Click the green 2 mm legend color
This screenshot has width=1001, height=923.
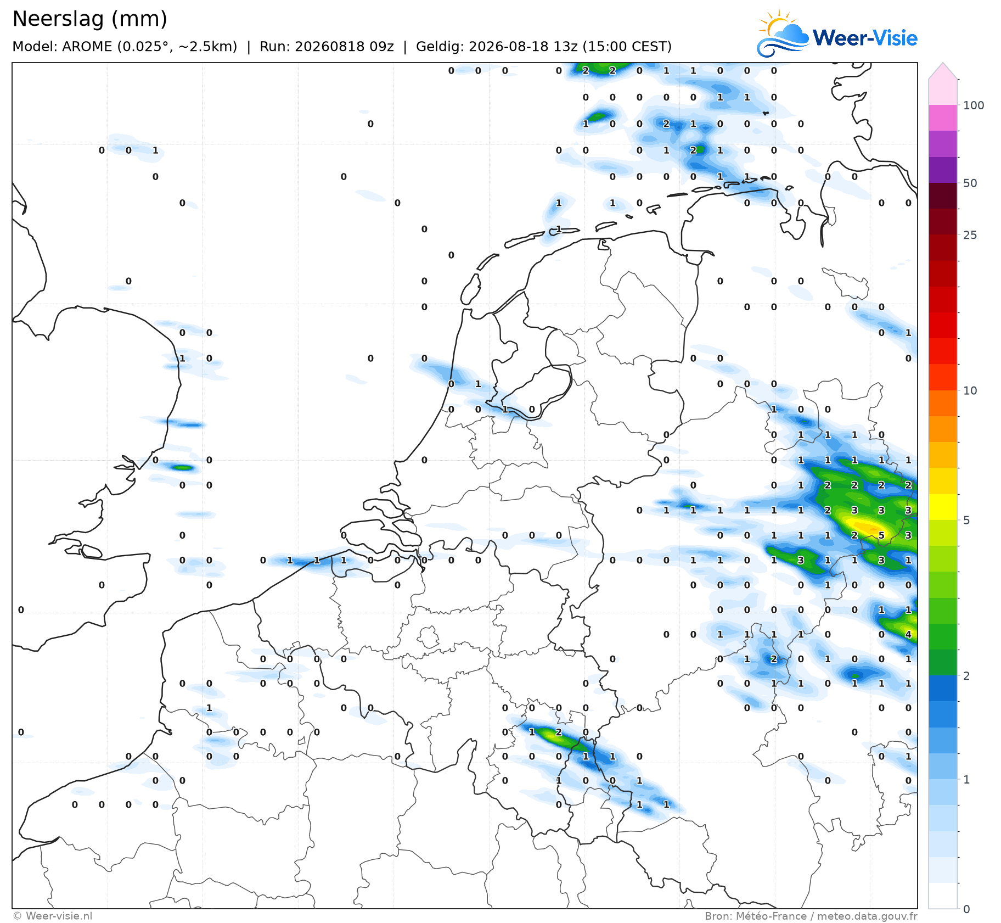coord(943,662)
